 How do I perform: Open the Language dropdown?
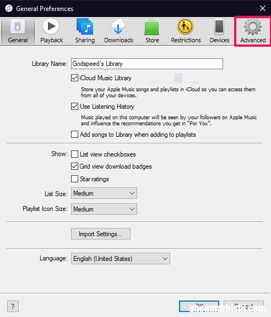pyautogui.click(x=121, y=259)
